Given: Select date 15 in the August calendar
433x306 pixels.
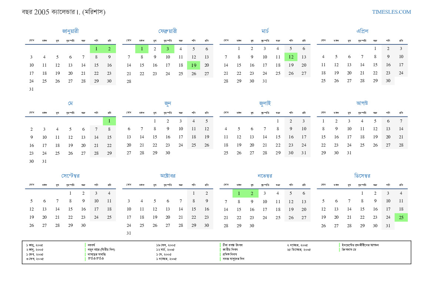Looking at the screenshot, I should (323, 137).
